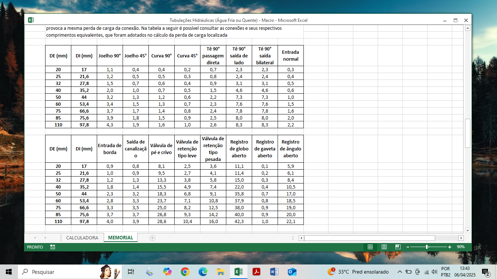
Task: Open Windows Start menu
Action: (9, 272)
